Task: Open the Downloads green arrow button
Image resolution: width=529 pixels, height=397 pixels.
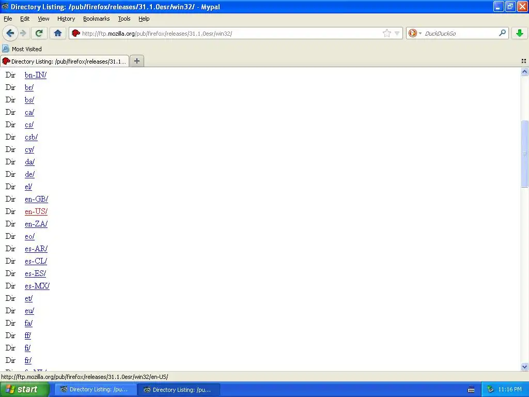Action: 520,33
